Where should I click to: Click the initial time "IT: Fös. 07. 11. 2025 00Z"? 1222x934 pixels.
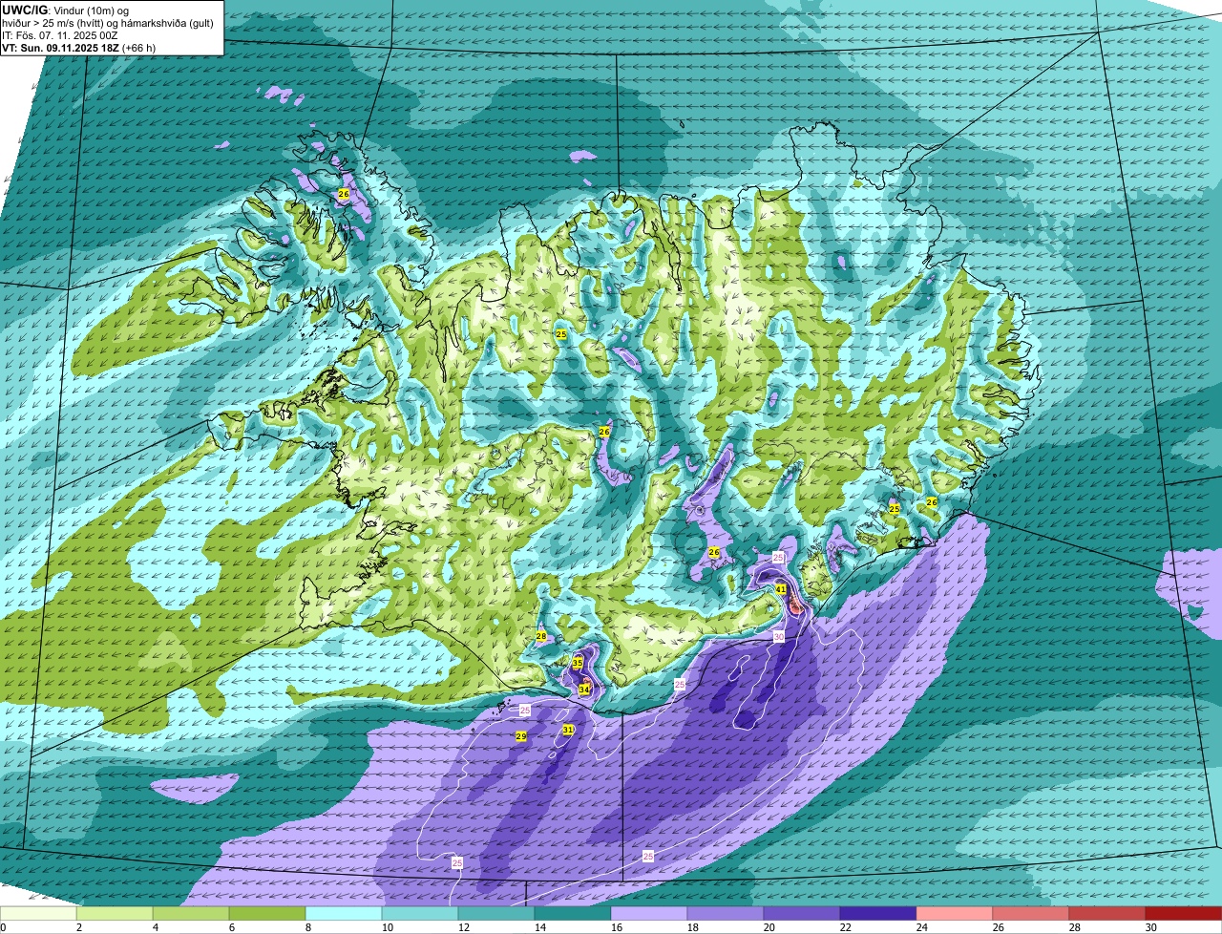pos(60,35)
